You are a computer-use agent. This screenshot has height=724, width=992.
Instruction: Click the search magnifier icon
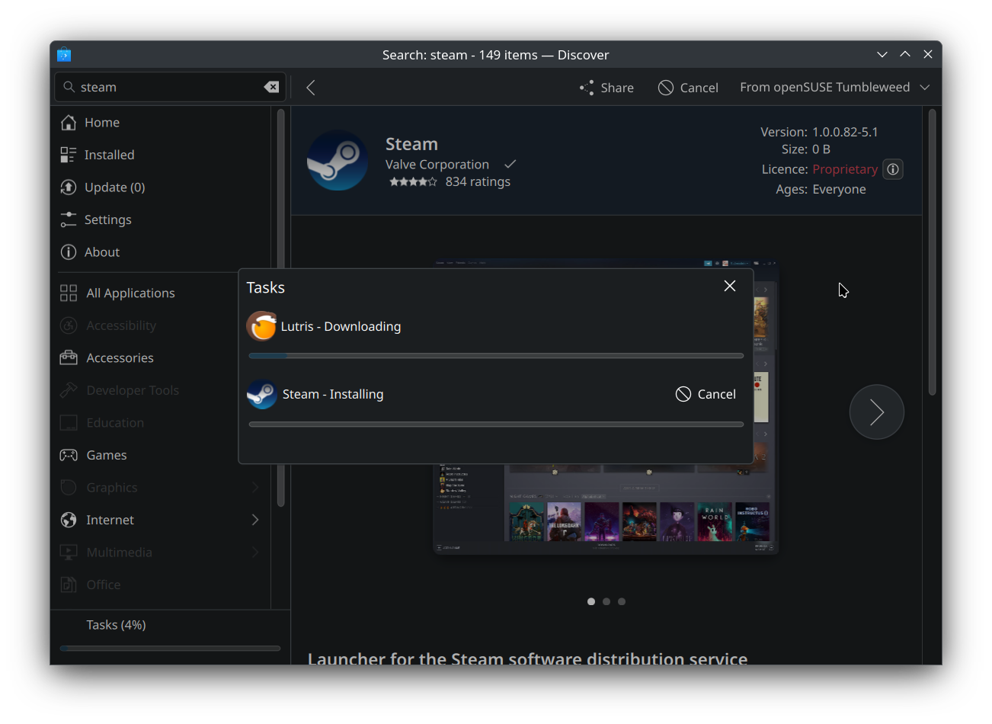[x=69, y=87]
